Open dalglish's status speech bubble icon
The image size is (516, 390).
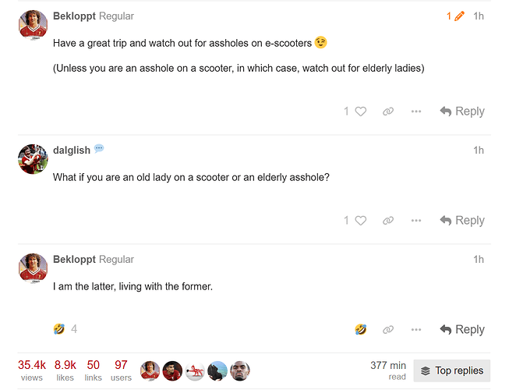pyautogui.click(x=99, y=148)
